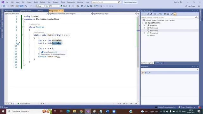Screen dimensions: 203x114
Task: Open Extensions menu
Action: point(71,2)
